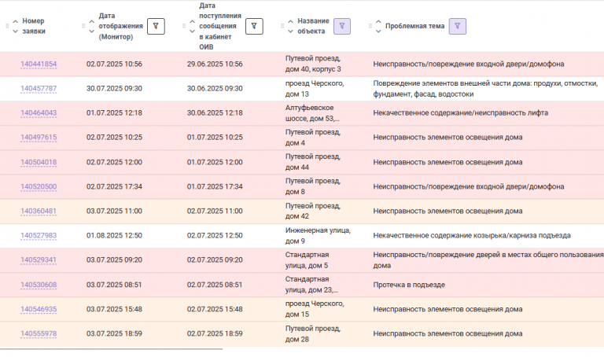Screen dimensions: 604x357
Task: Open request 140360481
Action: coord(39,211)
